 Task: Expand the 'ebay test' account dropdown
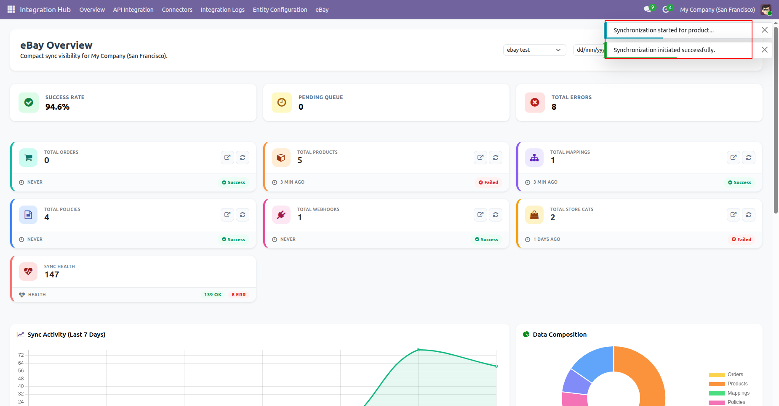pyautogui.click(x=534, y=50)
